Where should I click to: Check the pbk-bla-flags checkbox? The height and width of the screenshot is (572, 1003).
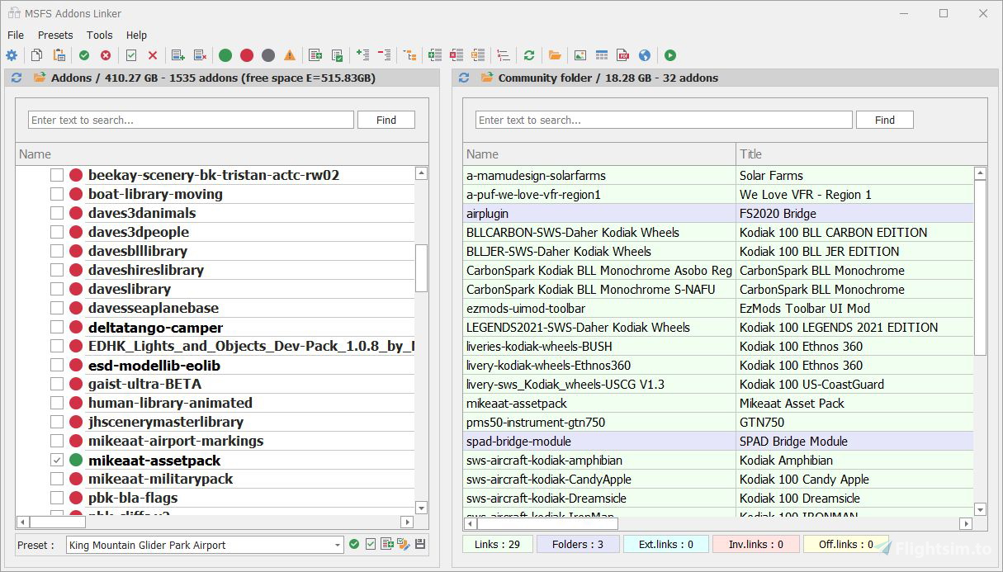coord(57,498)
